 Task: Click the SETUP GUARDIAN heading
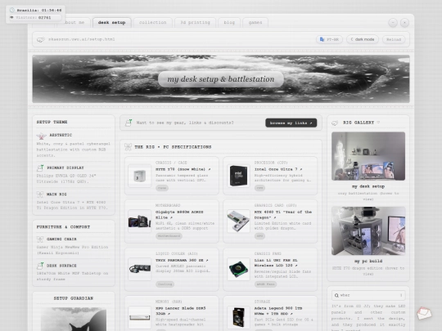click(x=74, y=298)
